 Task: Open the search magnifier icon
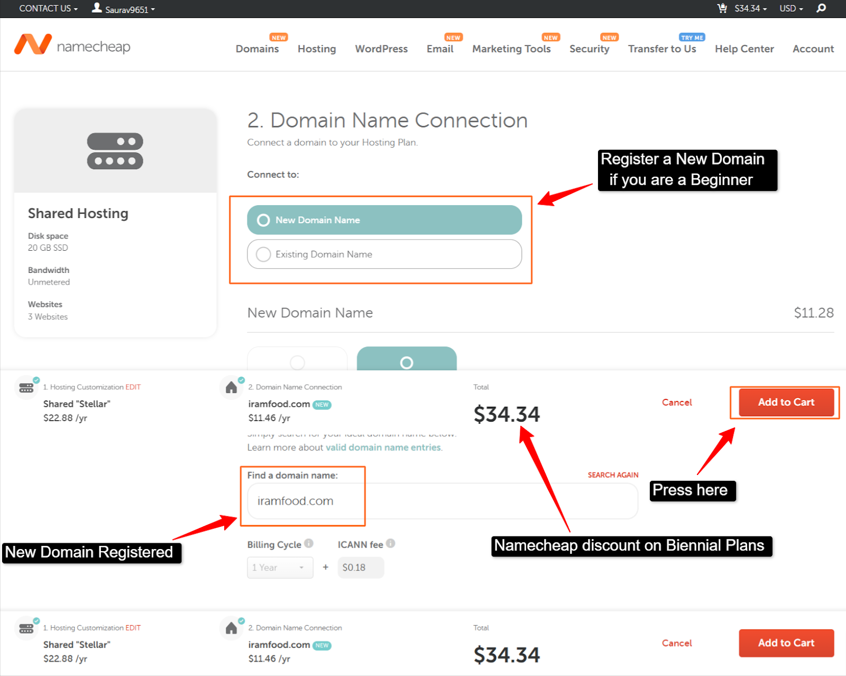(x=821, y=8)
